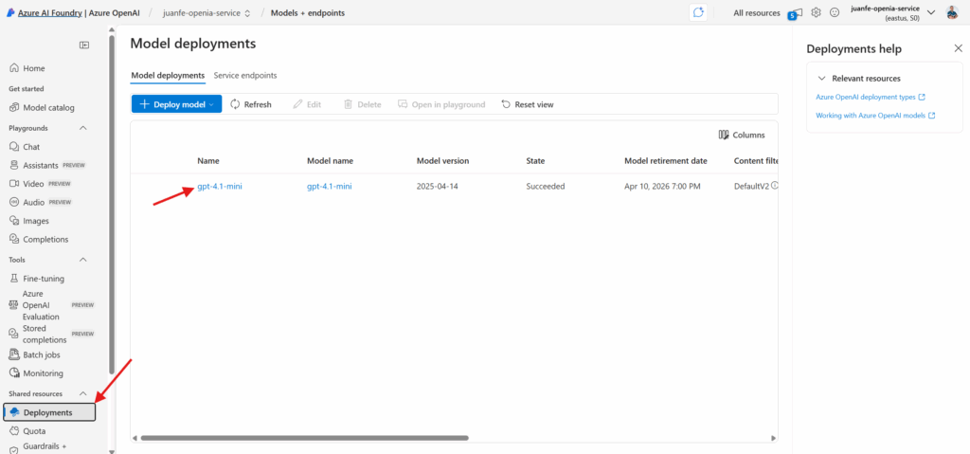Switch to Service endpoints tab

coord(245,75)
